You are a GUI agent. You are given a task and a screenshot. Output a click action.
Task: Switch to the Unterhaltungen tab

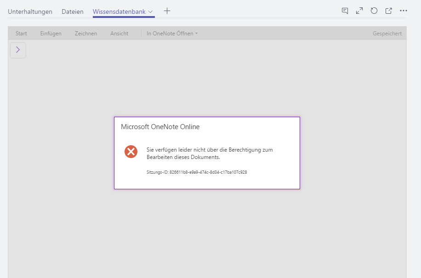tap(30, 11)
